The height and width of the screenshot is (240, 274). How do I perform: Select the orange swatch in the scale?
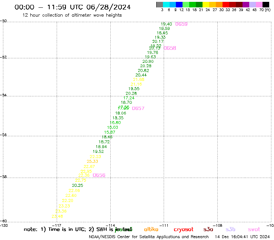[219, 4]
